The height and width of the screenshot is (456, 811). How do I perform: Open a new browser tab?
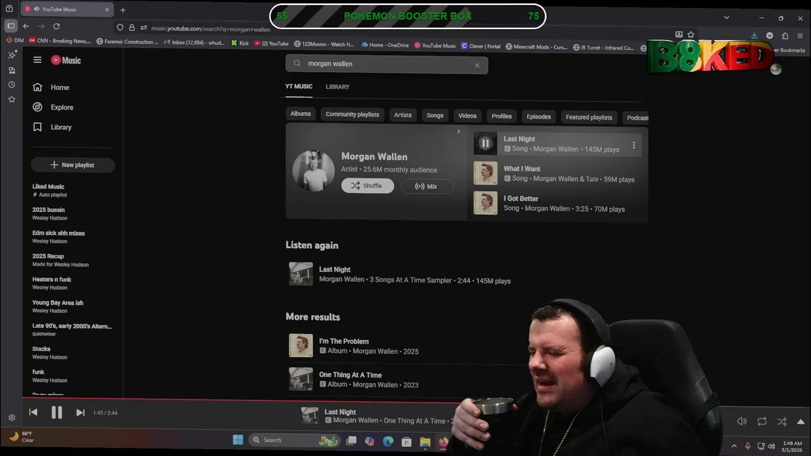[123, 10]
